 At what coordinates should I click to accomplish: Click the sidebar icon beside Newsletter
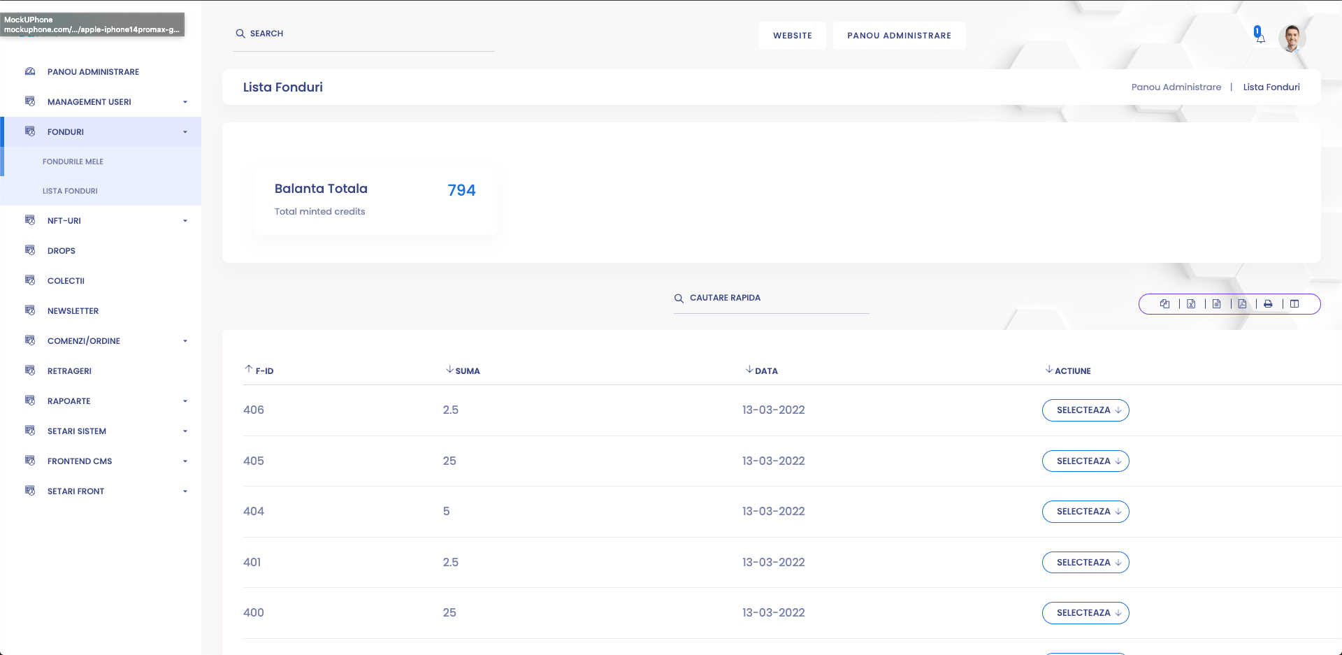(30, 310)
